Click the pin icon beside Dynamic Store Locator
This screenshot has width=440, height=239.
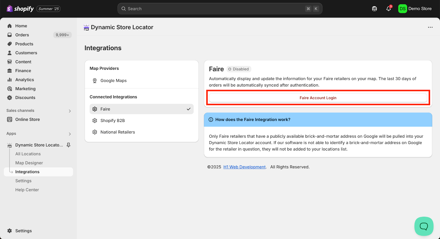tap(69, 145)
